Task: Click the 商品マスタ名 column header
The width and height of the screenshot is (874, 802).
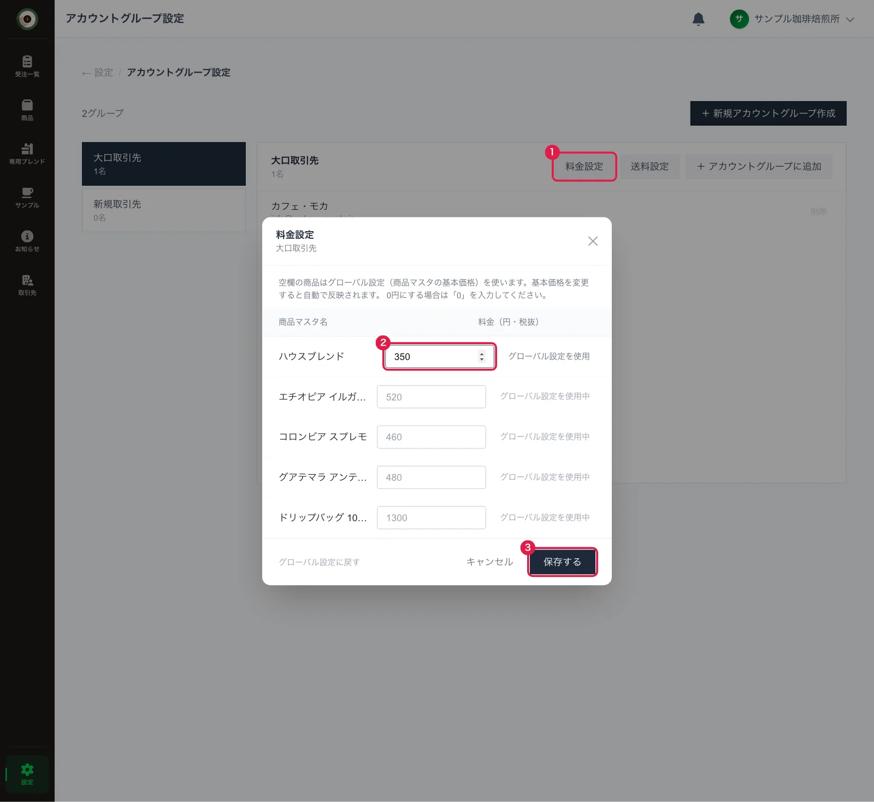Action: click(x=303, y=322)
